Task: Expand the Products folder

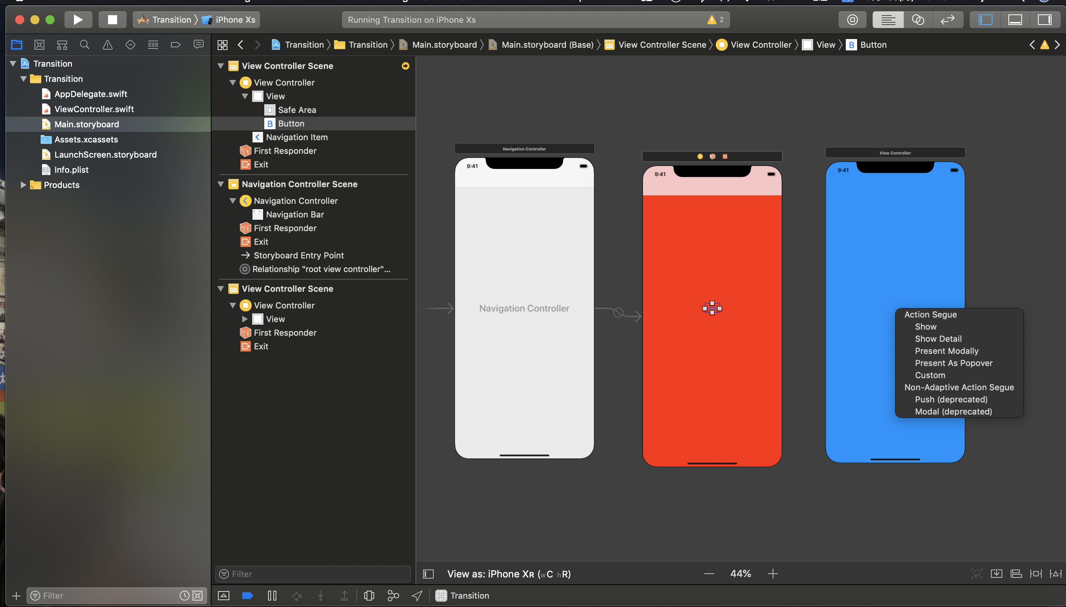Action: tap(24, 185)
